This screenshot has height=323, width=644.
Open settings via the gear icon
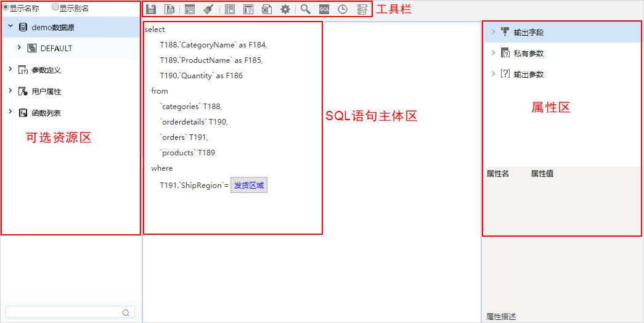click(285, 9)
